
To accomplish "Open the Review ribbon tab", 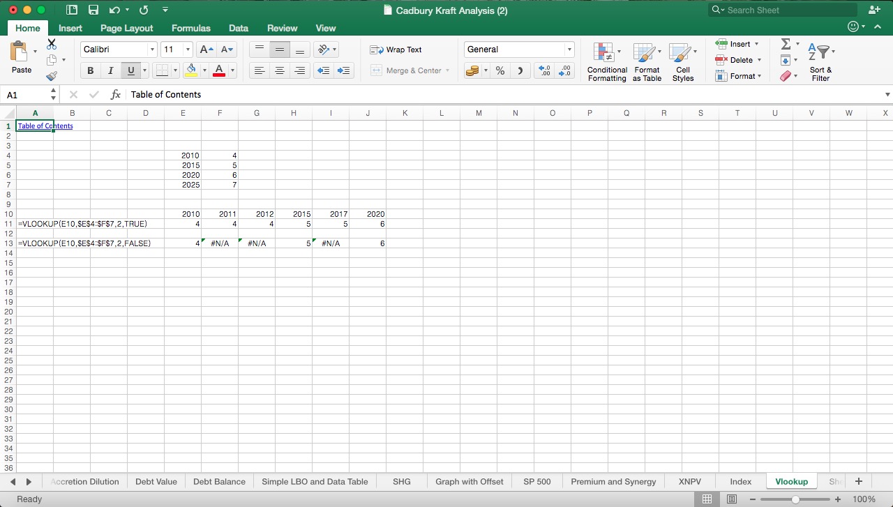I will (x=282, y=28).
